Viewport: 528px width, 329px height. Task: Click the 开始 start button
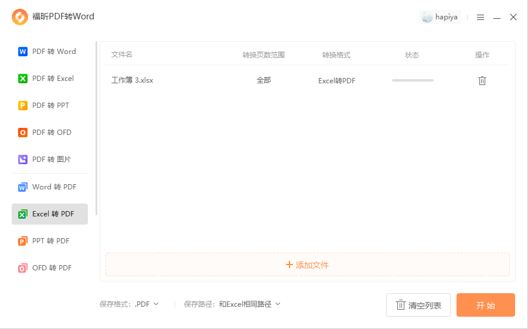(x=486, y=305)
